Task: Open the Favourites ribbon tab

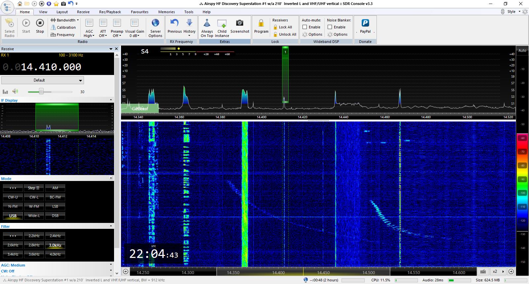Action: 140,12
